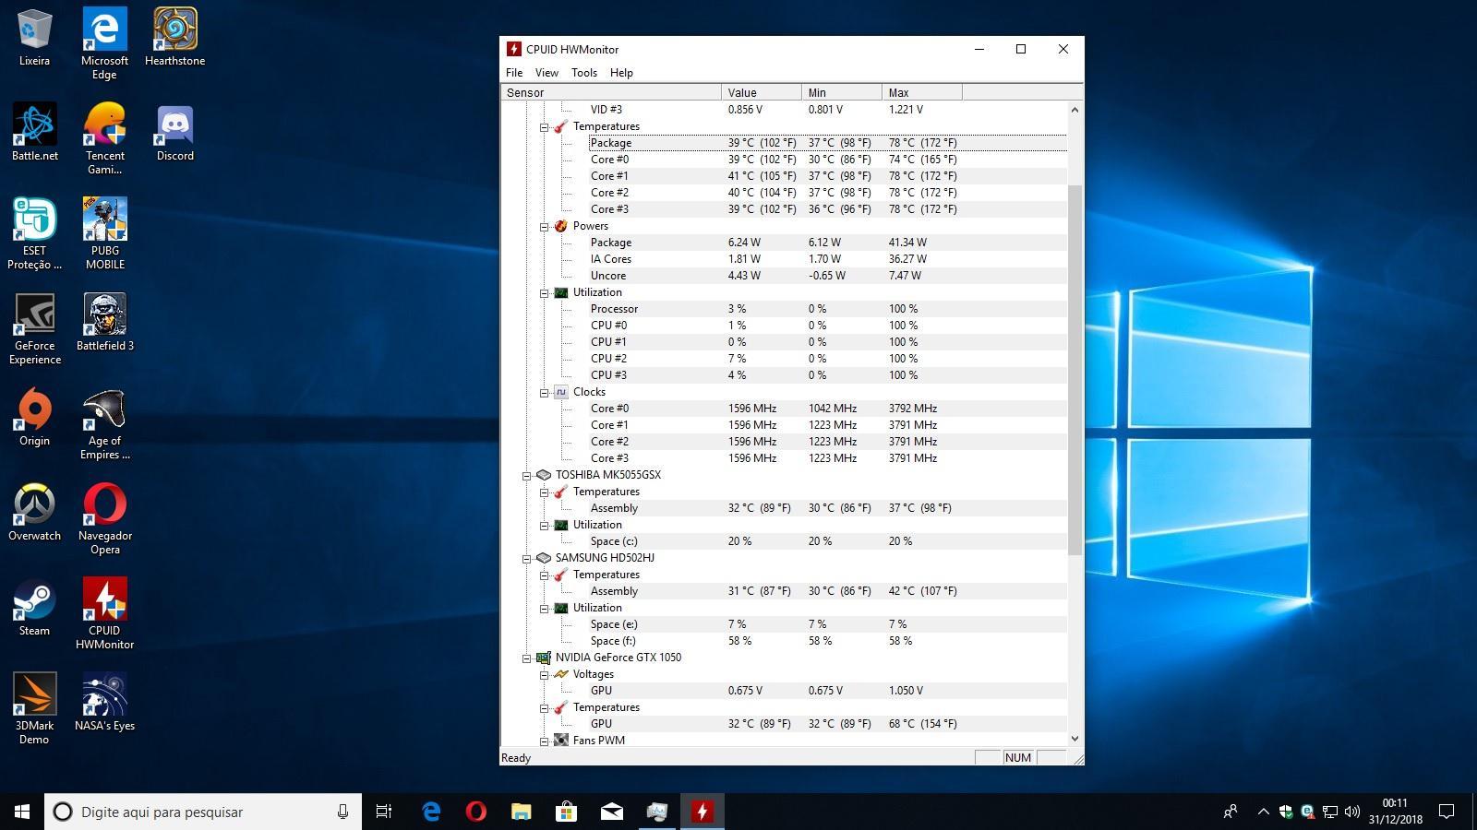The image size is (1477, 830).
Task: Open the Battle.net desktop icon
Action: pos(35,132)
